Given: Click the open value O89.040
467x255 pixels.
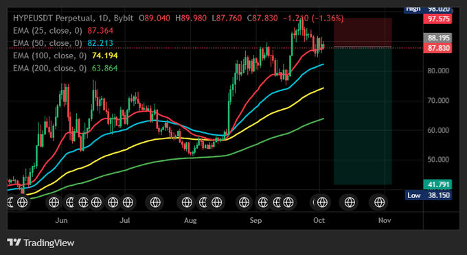Looking at the screenshot, I should [155, 18].
